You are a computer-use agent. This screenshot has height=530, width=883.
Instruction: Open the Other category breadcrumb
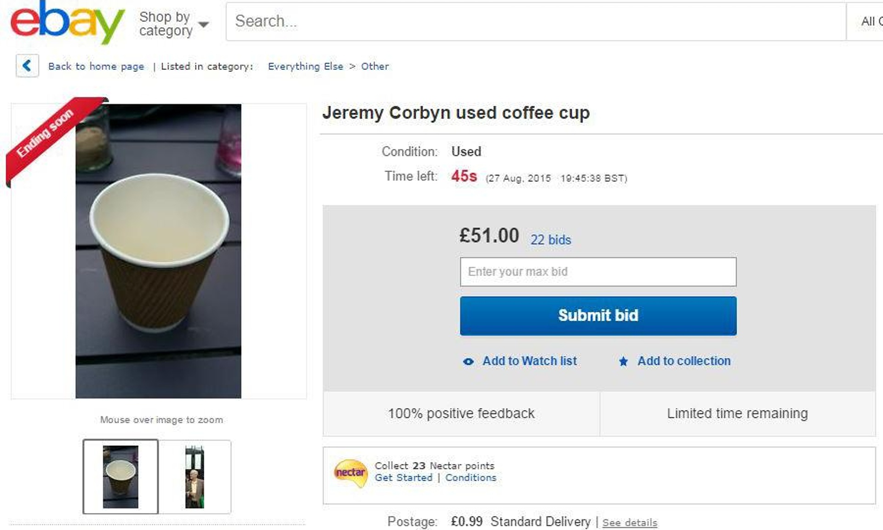375,66
